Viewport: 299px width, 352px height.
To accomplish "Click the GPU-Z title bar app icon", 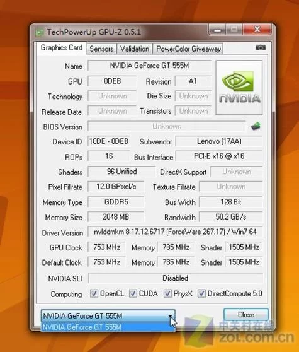I will pyautogui.click(x=40, y=33).
